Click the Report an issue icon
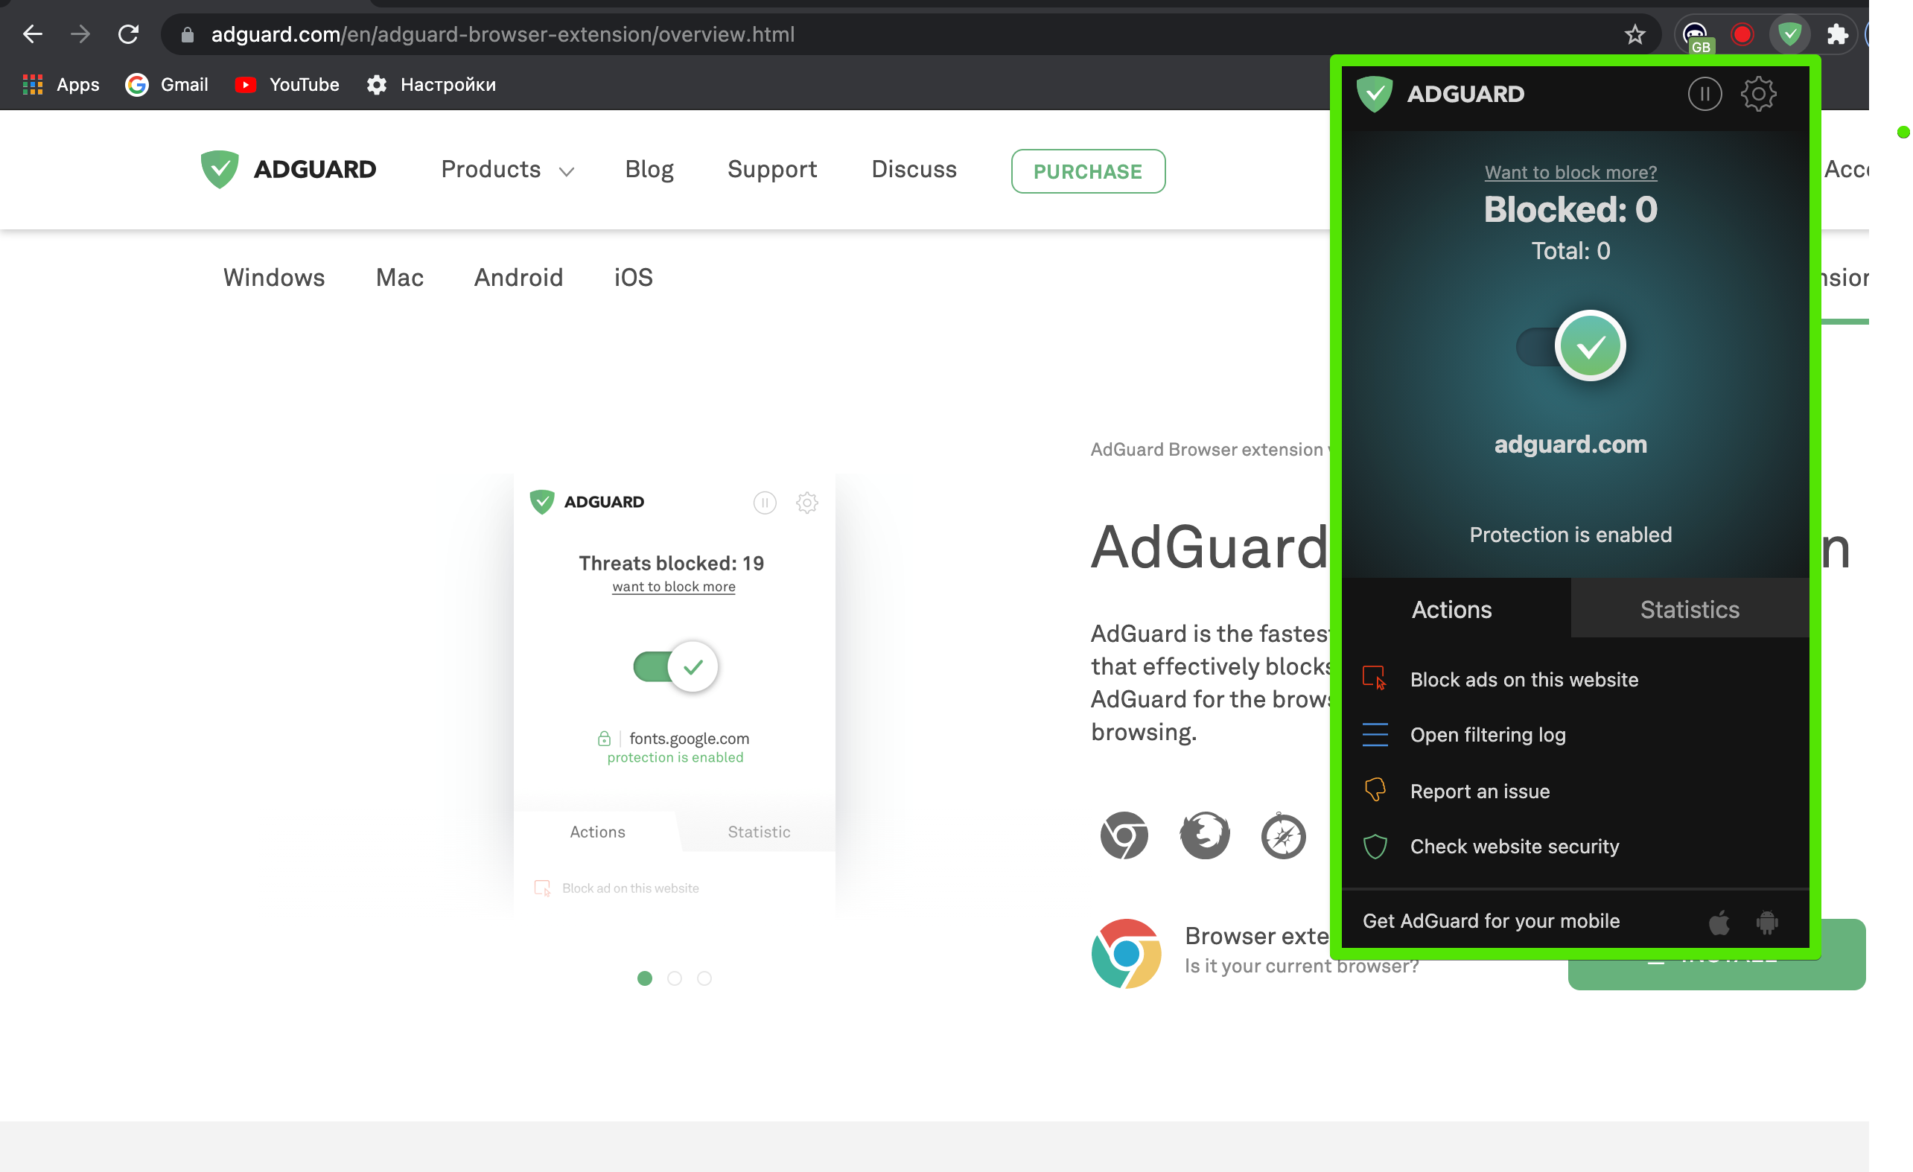The image size is (1913, 1172). [1376, 791]
